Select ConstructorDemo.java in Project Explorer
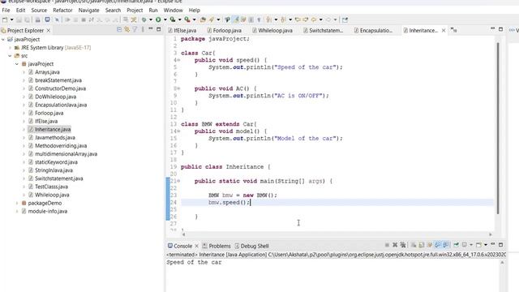The image size is (519, 292). pyautogui.click(x=60, y=88)
